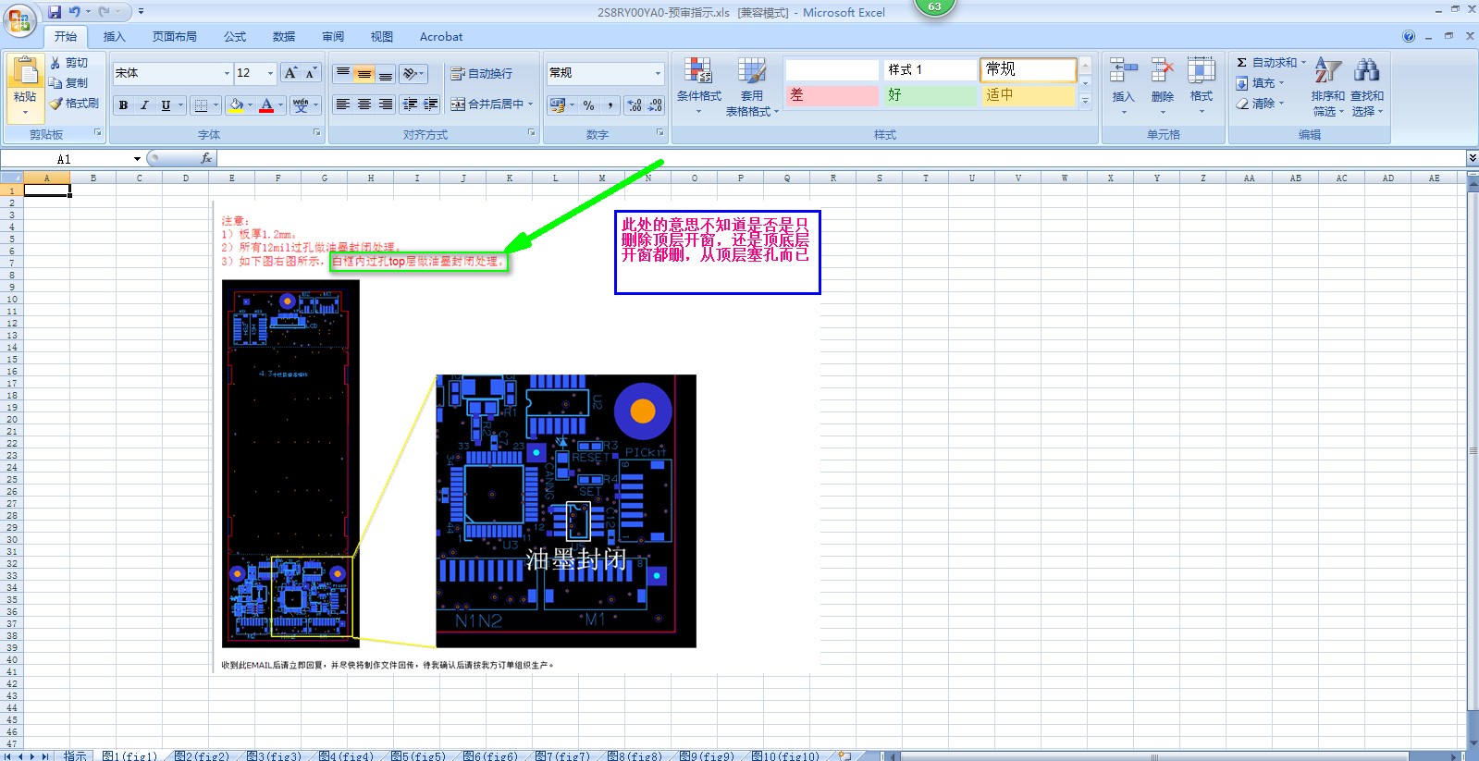The height and width of the screenshot is (761, 1479).
Task: Activate the 格式刷 format painter
Action: coord(74,104)
